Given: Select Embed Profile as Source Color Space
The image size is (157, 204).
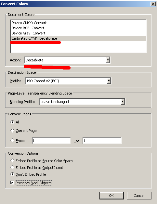Looking at the screenshot, I should click(12, 160).
